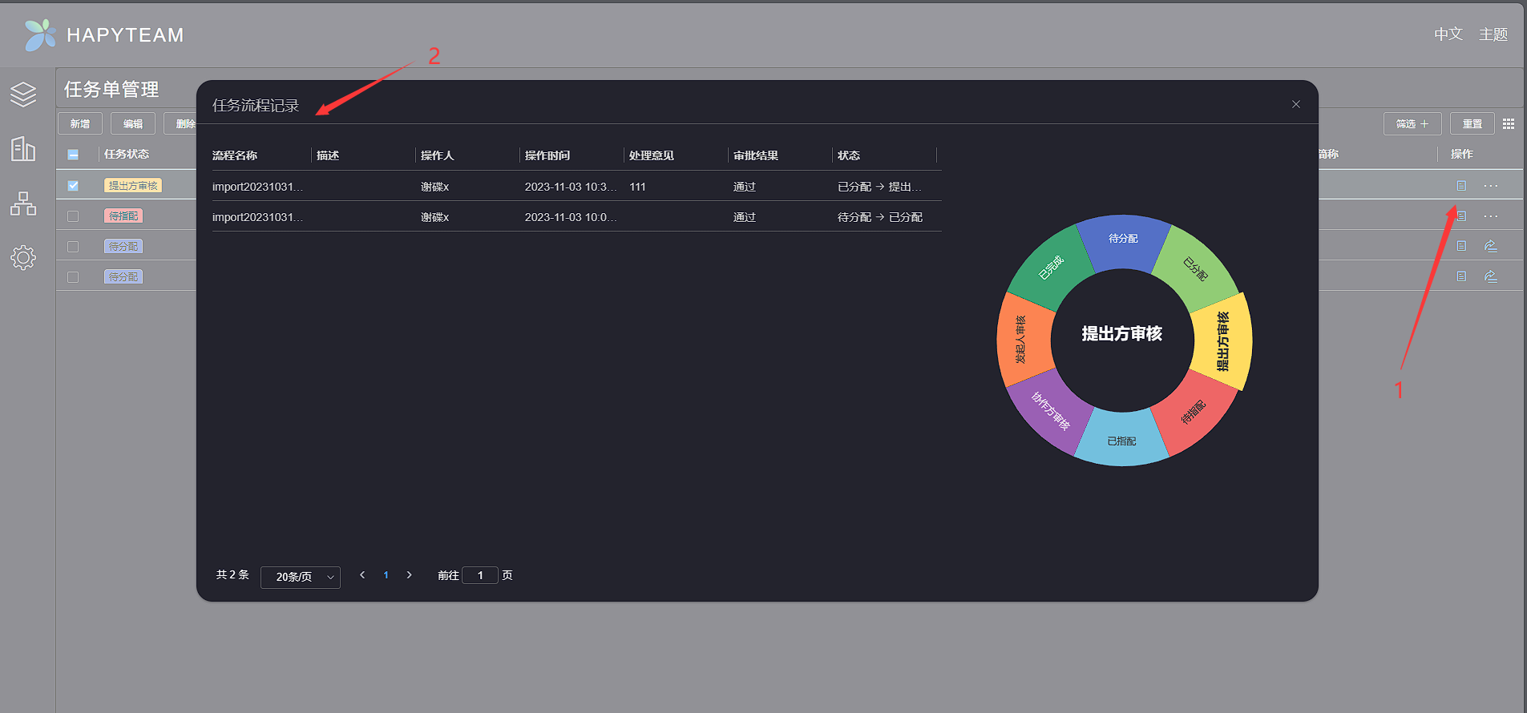This screenshot has height=713, width=1527.
Task: Click the 流程名称 column header
Action: (x=235, y=155)
